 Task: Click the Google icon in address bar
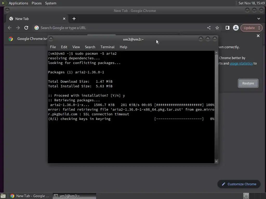tap(36, 28)
